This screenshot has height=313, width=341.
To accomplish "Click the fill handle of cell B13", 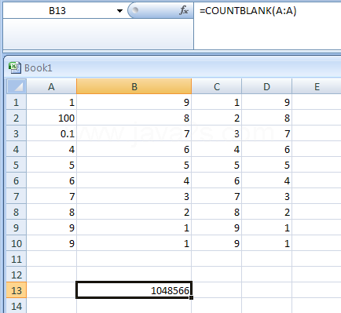I will click(x=192, y=297).
